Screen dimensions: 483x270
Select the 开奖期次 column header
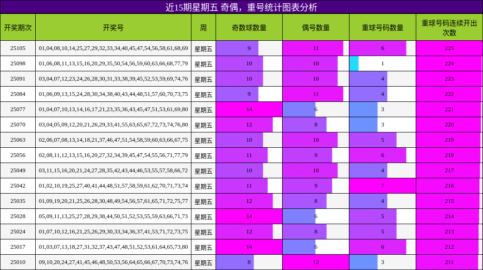pos(19,28)
